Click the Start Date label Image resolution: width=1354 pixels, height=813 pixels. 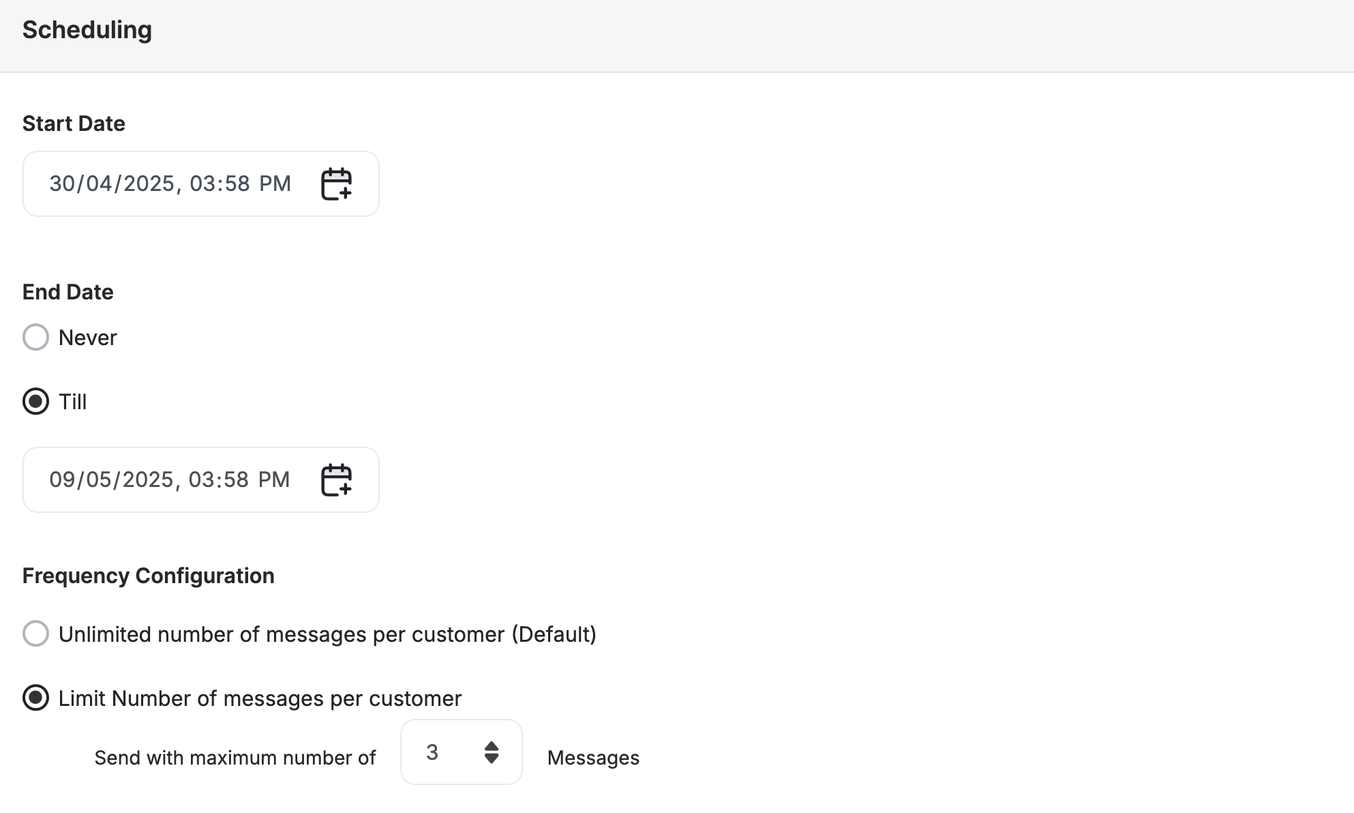(x=73, y=123)
